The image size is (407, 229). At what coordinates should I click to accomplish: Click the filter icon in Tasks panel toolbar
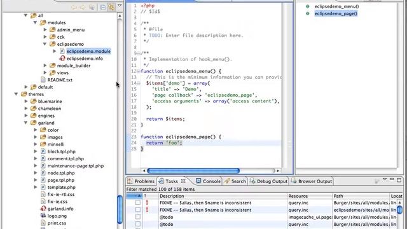coord(376,181)
